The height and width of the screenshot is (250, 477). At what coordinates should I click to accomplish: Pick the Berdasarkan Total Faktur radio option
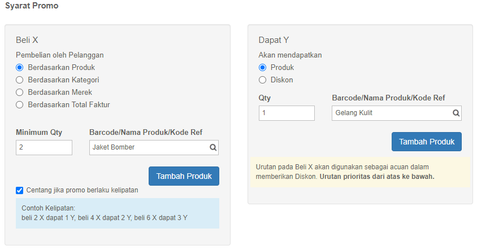pos(19,105)
